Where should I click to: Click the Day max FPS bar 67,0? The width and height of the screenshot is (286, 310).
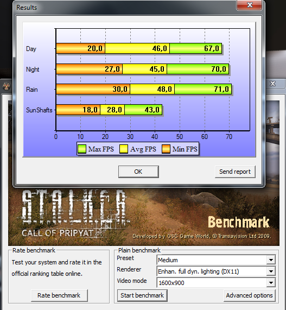196,48
